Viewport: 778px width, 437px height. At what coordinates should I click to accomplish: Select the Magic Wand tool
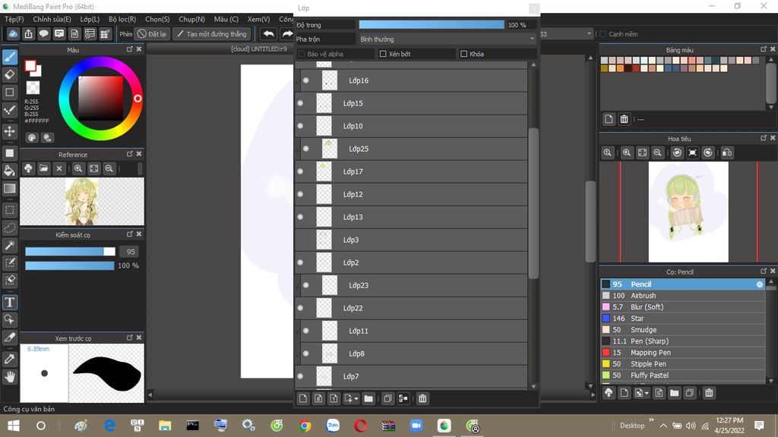click(9, 245)
